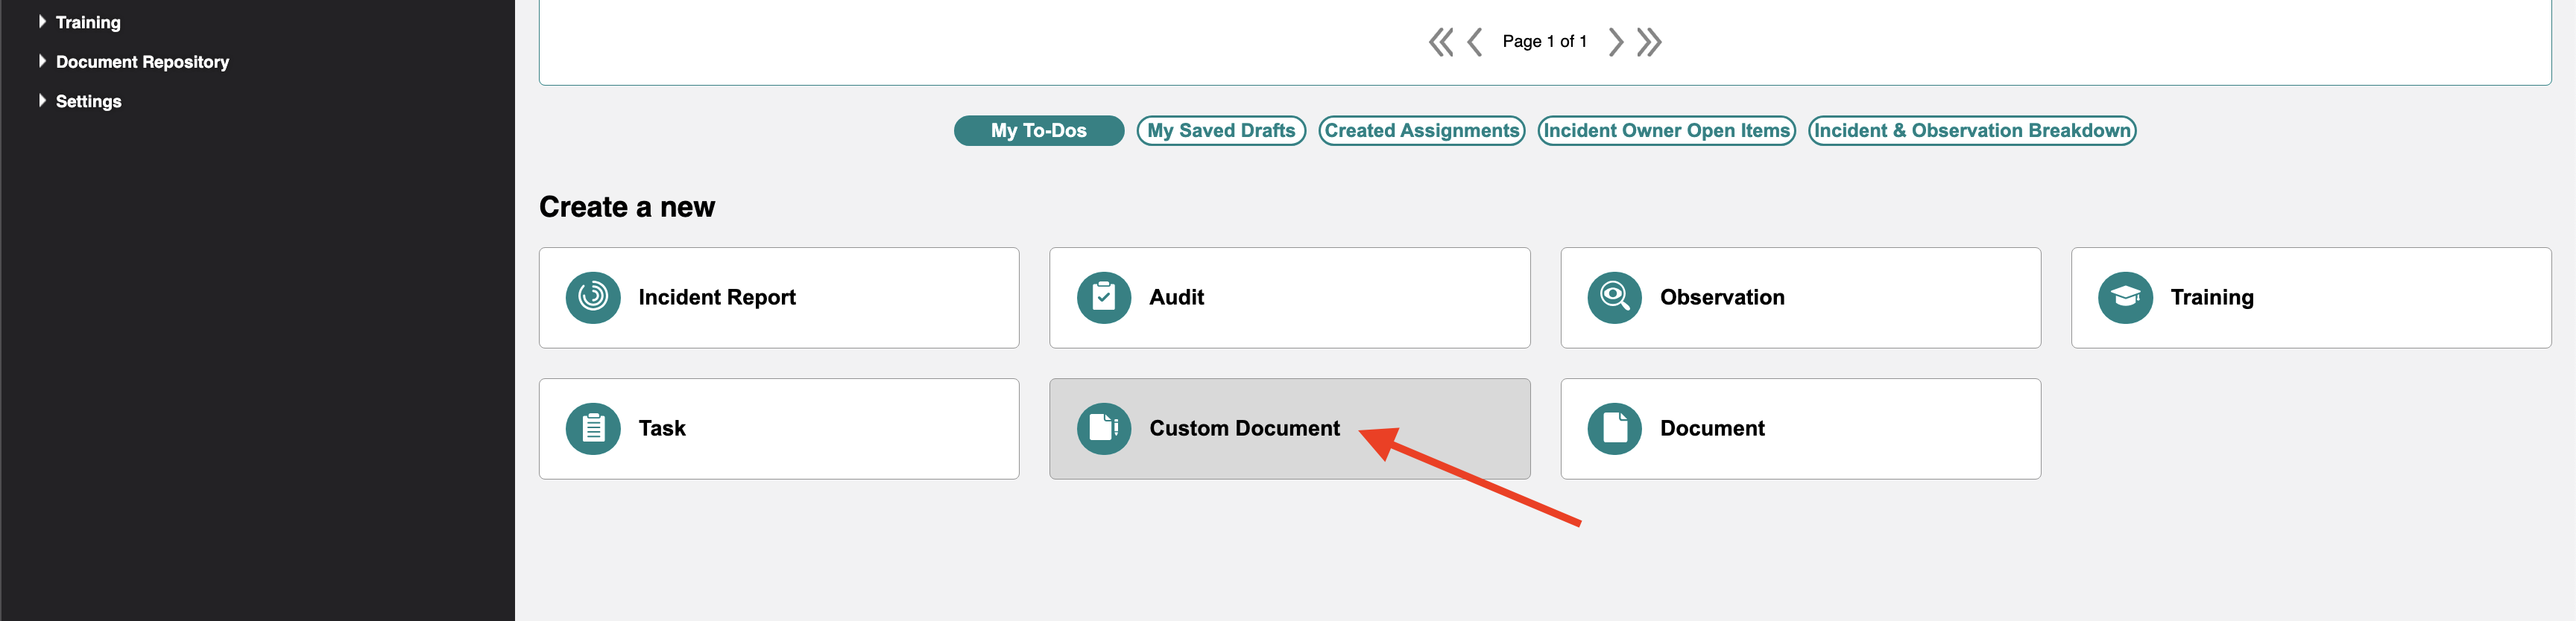
Task: Create a new Audit
Action: coord(1290,298)
